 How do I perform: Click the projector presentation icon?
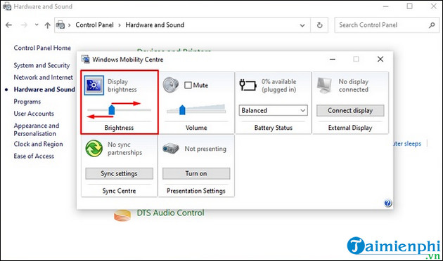(171, 149)
